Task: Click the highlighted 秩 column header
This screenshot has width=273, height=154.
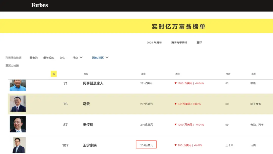Action: (x=53, y=74)
